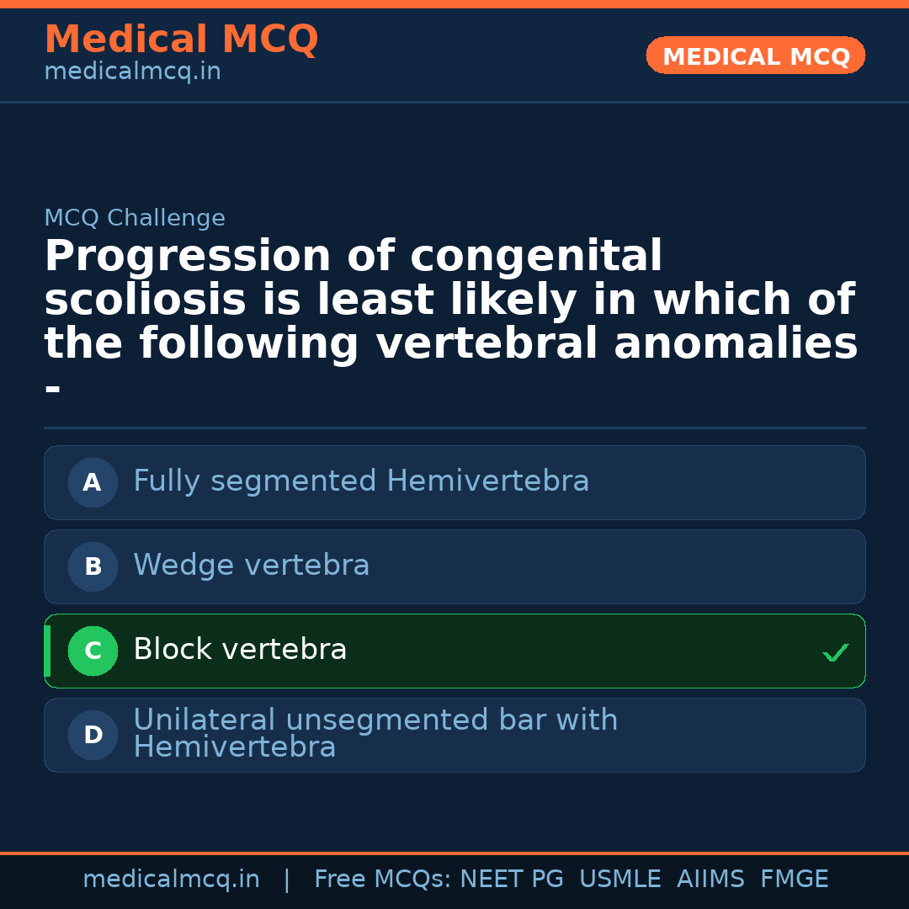Click the Medical MCQ header title
Image resolution: width=909 pixels, height=909 pixels.
tap(181, 39)
